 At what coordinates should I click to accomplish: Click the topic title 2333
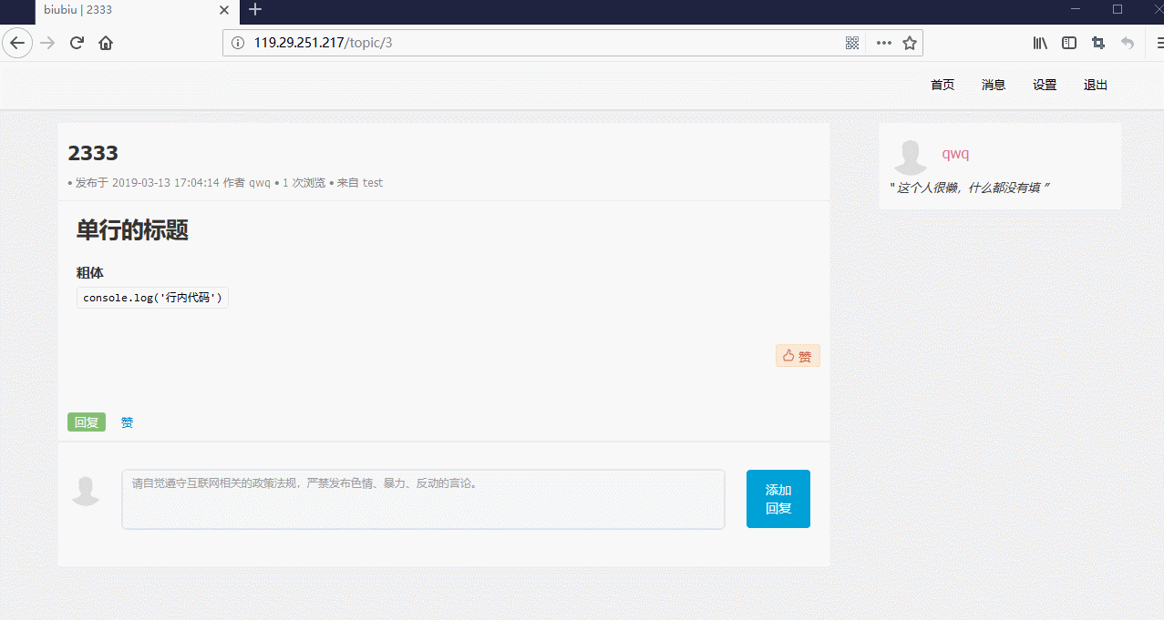pyautogui.click(x=93, y=153)
